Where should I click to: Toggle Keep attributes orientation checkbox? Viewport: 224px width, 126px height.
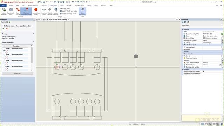coord(203,74)
